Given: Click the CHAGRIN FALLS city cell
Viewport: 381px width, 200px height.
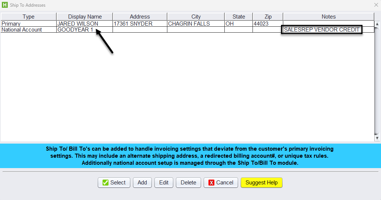Looking at the screenshot, I should (x=189, y=24).
